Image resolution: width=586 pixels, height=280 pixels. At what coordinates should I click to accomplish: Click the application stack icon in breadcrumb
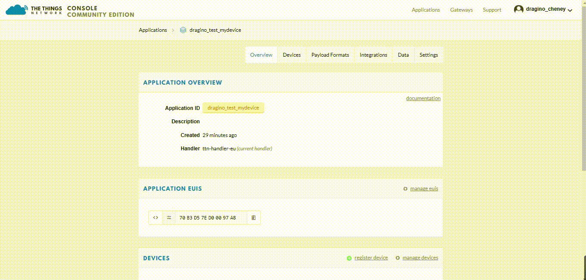[x=183, y=30]
